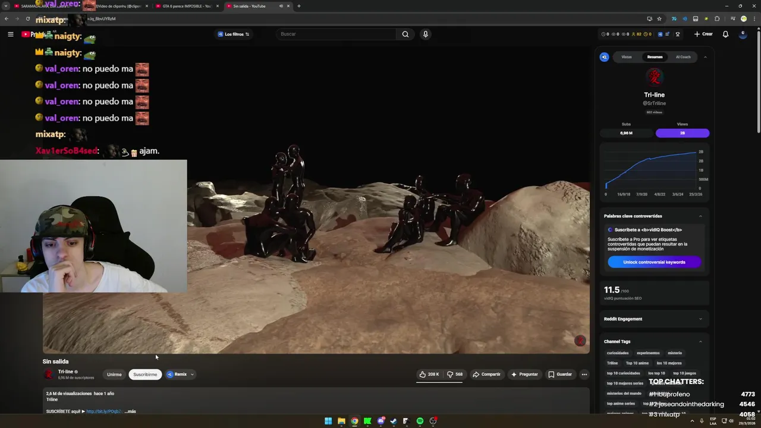Screen dimensions: 761x428
Task: Switch to the Video de clipsnhu browser tab
Action: pyautogui.click(x=116, y=6)
